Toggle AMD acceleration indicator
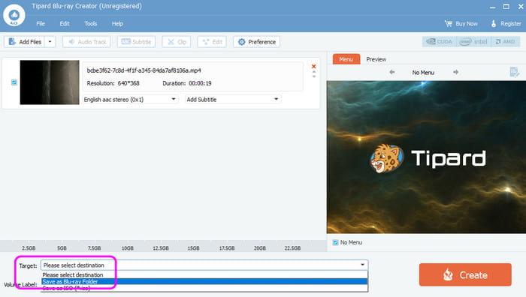The width and height of the screenshot is (526, 297). coord(505,42)
